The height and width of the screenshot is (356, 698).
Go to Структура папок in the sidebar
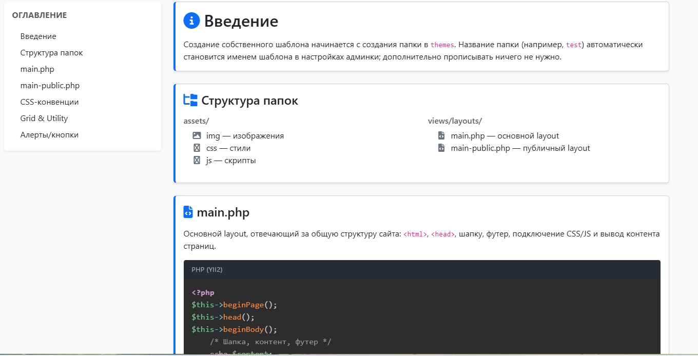(x=51, y=53)
